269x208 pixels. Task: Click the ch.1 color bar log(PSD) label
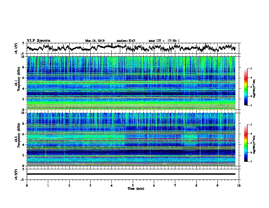click(x=254, y=89)
